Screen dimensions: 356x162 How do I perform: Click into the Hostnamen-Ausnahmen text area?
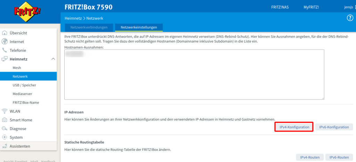(194, 75)
